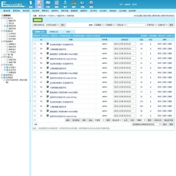176x176 pixels.
Task: Tick the checkbox for row ID 47
Action: (x=35, y=82)
